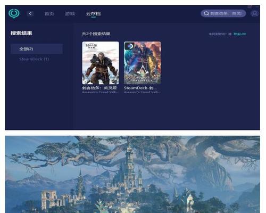Click the SteamDeck-刺... game title
The width and height of the screenshot is (266, 213).
tap(140, 88)
